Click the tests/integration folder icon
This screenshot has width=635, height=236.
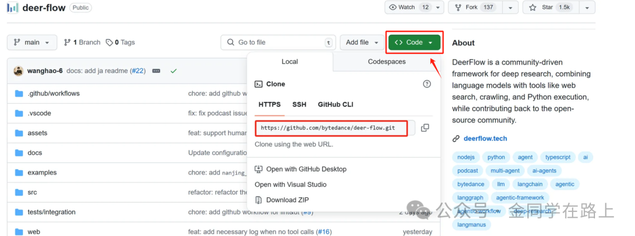tap(19, 212)
